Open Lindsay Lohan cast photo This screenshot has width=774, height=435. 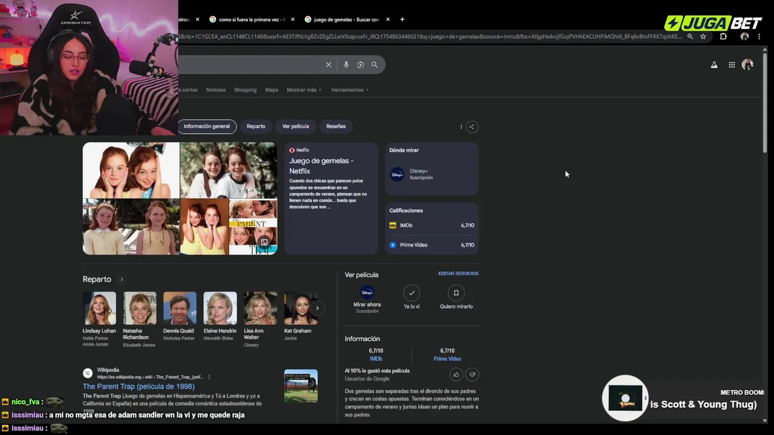(99, 308)
